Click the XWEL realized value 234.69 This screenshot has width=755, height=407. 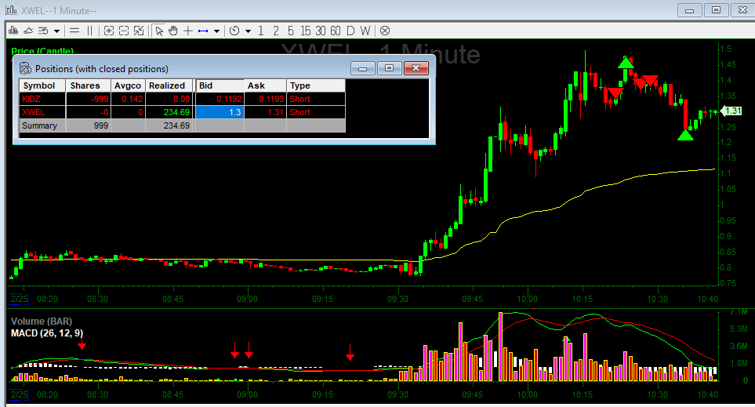pos(169,112)
